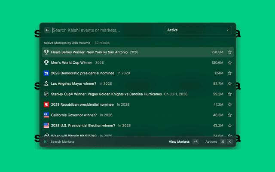Star the Los Angeles Mayor winner market
The height and width of the screenshot is (172, 275).
pos(230,83)
